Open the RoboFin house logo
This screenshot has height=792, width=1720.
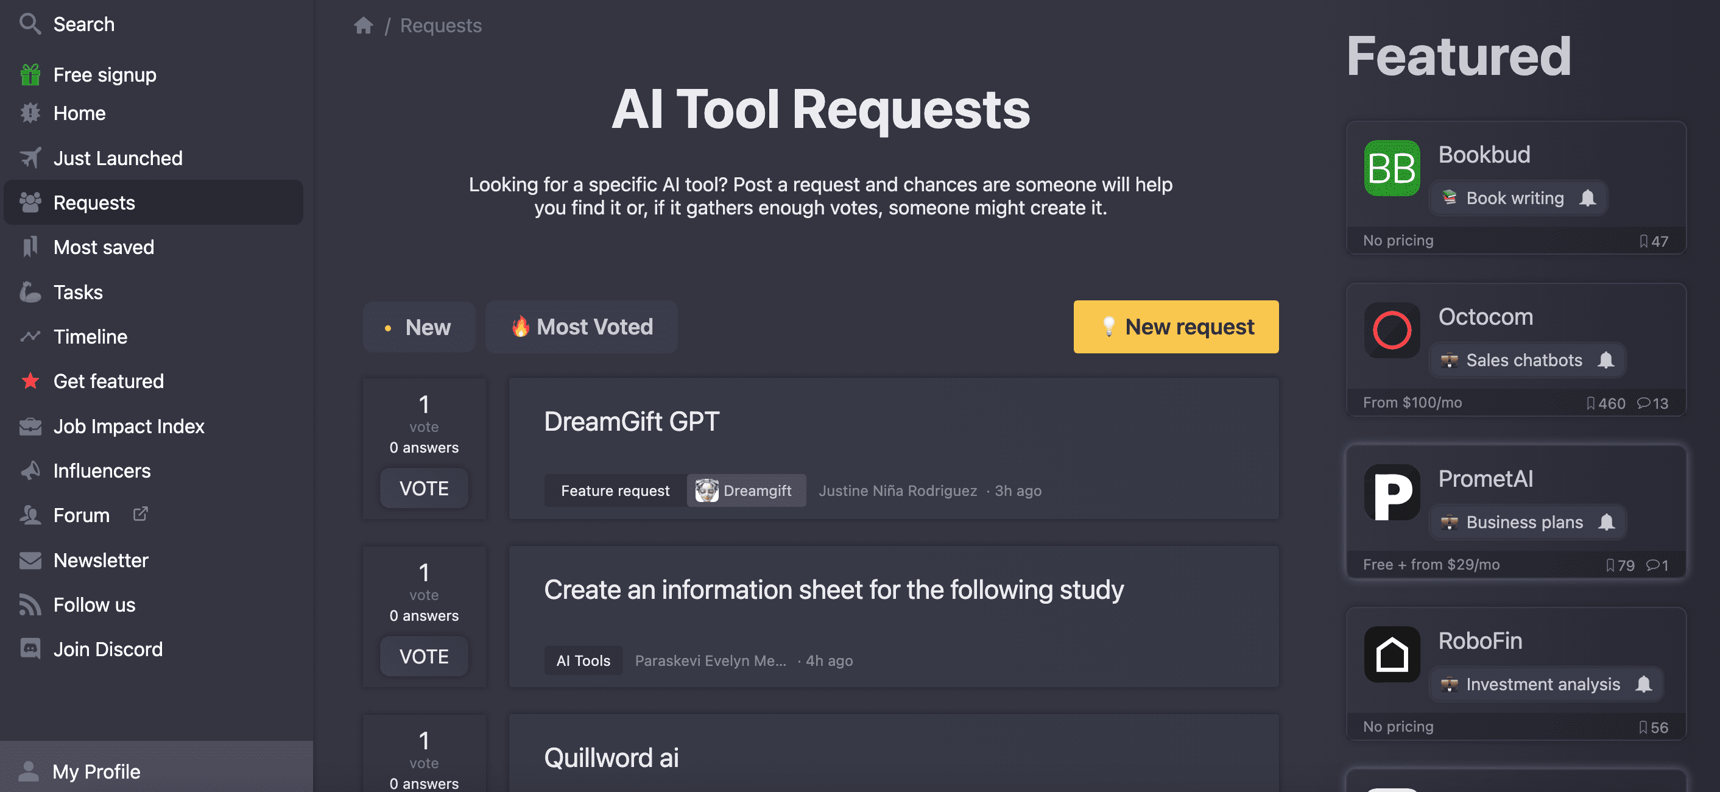pos(1392,654)
